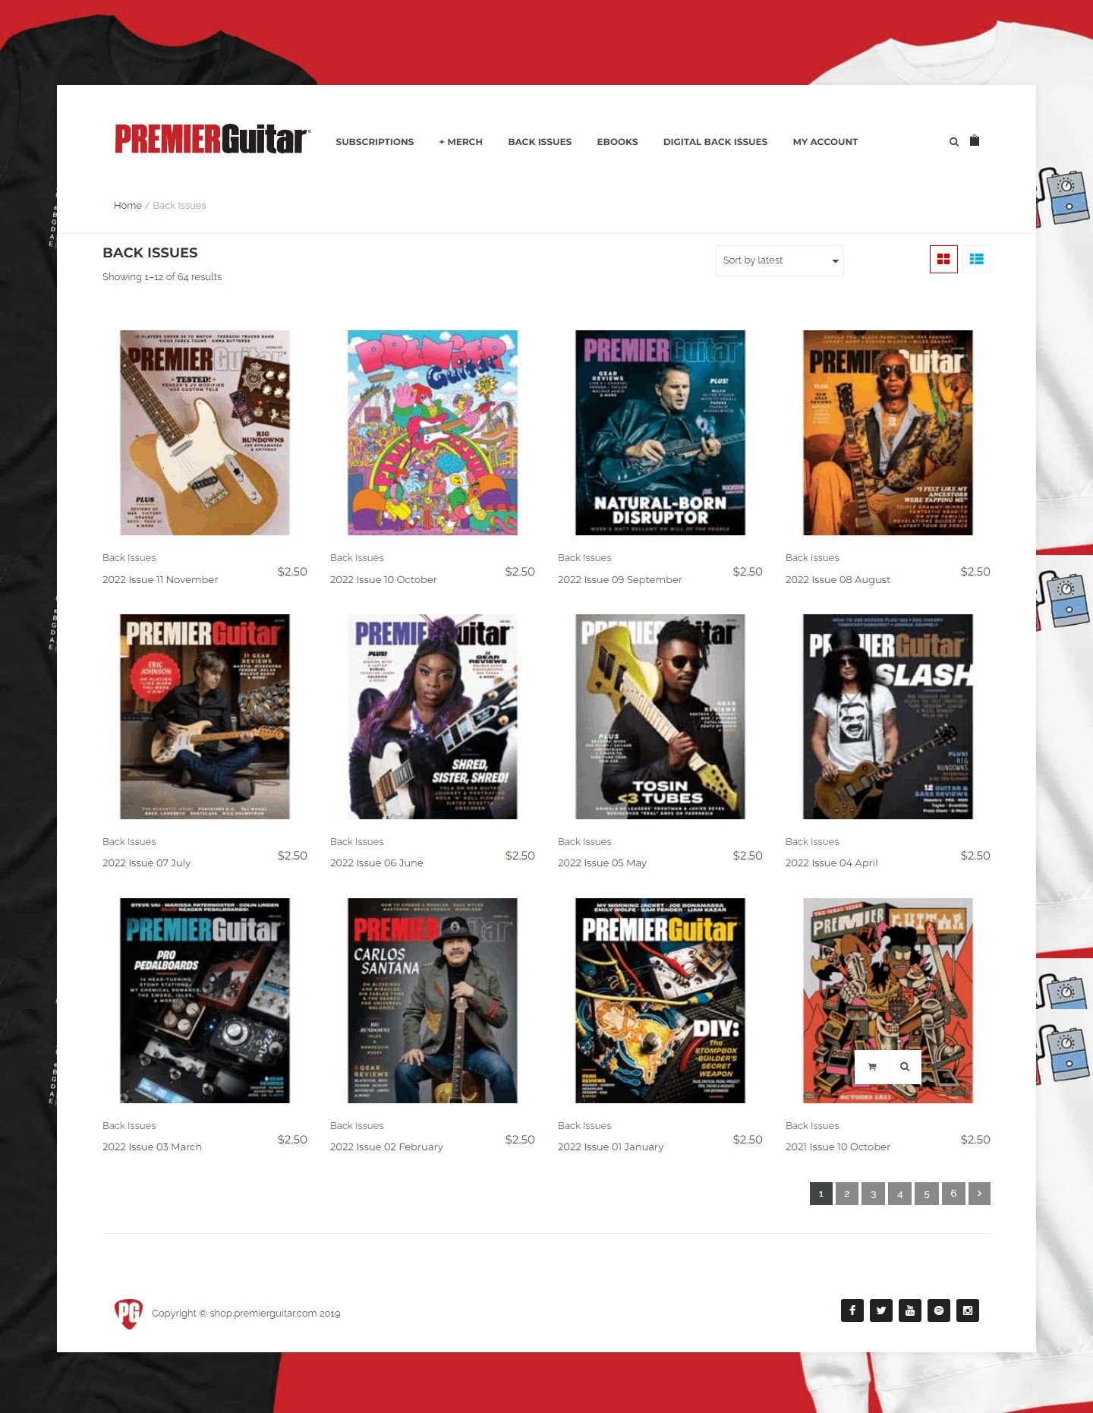Open the Digital Back Issues menu item
Screen dimensions: 1093x1413
[715, 142]
